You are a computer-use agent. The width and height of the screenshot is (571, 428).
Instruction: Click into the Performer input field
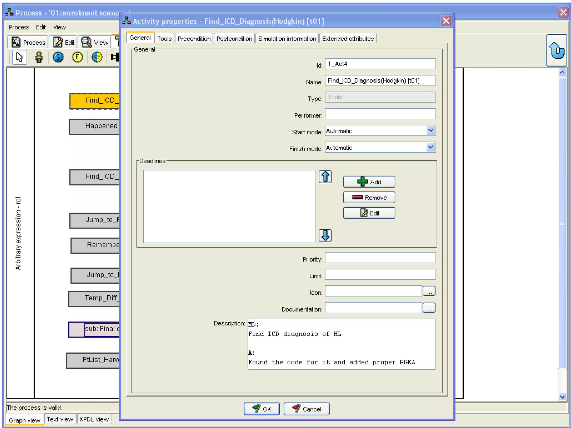(380, 114)
